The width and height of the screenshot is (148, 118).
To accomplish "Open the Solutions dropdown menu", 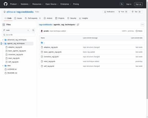I will (x=25, y=4).
